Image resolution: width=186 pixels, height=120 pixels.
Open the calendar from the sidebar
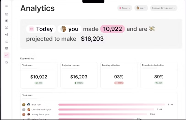[6, 14]
